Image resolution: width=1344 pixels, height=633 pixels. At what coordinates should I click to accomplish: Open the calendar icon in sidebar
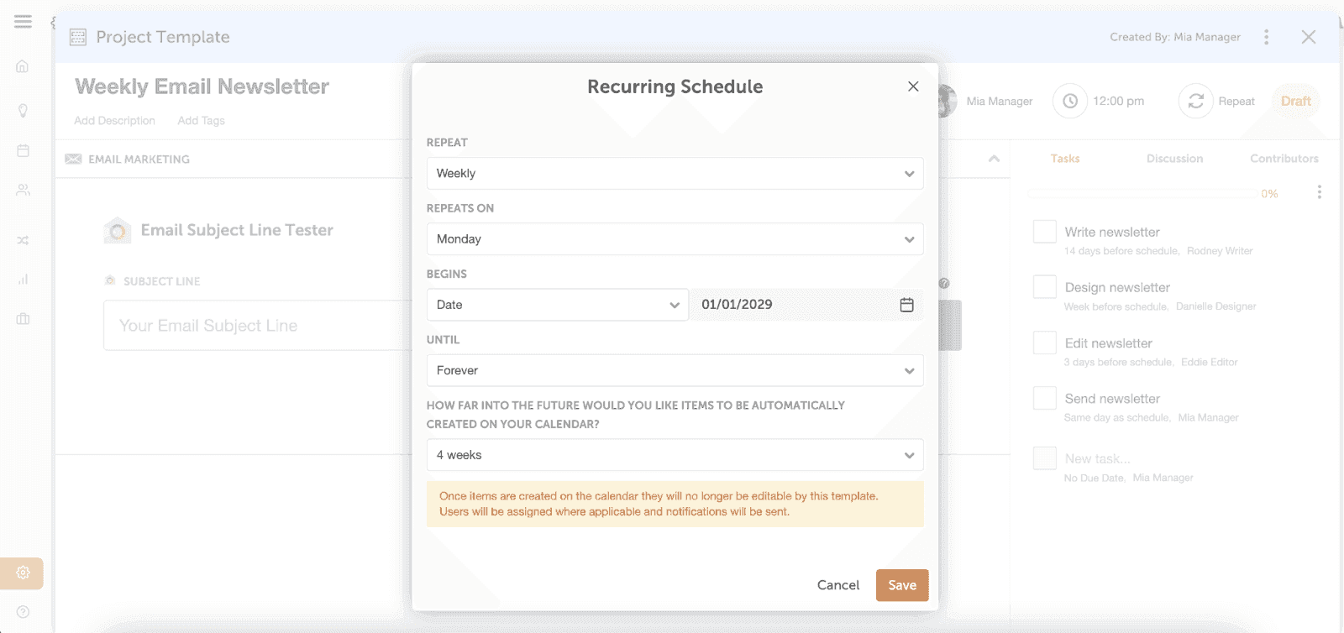point(23,150)
